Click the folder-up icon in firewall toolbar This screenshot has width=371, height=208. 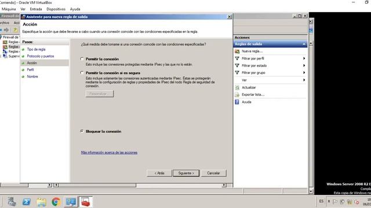tap(16, 30)
